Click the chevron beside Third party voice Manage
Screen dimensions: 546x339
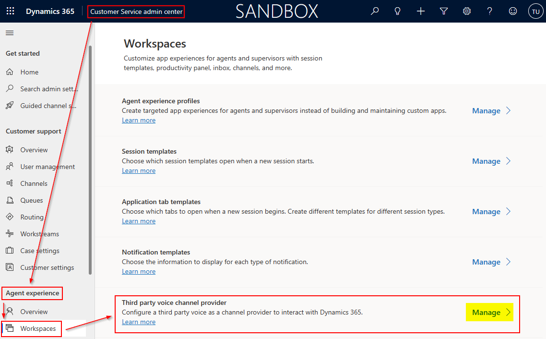pyautogui.click(x=509, y=312)
